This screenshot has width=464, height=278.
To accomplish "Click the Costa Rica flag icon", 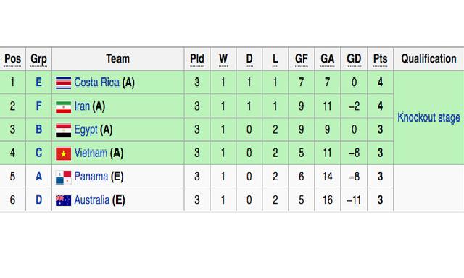I will tap(63, 83).
